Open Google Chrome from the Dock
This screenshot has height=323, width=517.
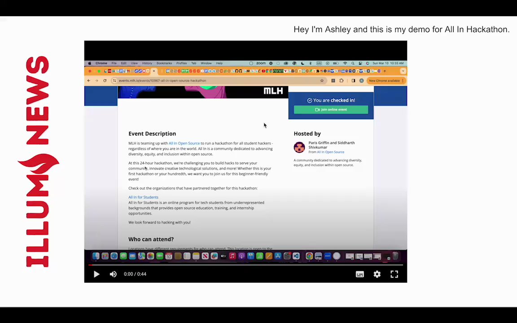tap(309, 256)
